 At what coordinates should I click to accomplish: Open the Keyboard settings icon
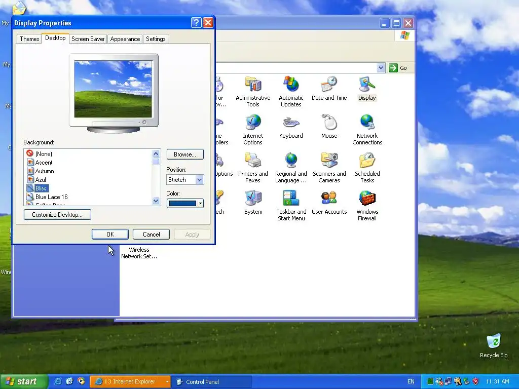(x=291, y=126)
